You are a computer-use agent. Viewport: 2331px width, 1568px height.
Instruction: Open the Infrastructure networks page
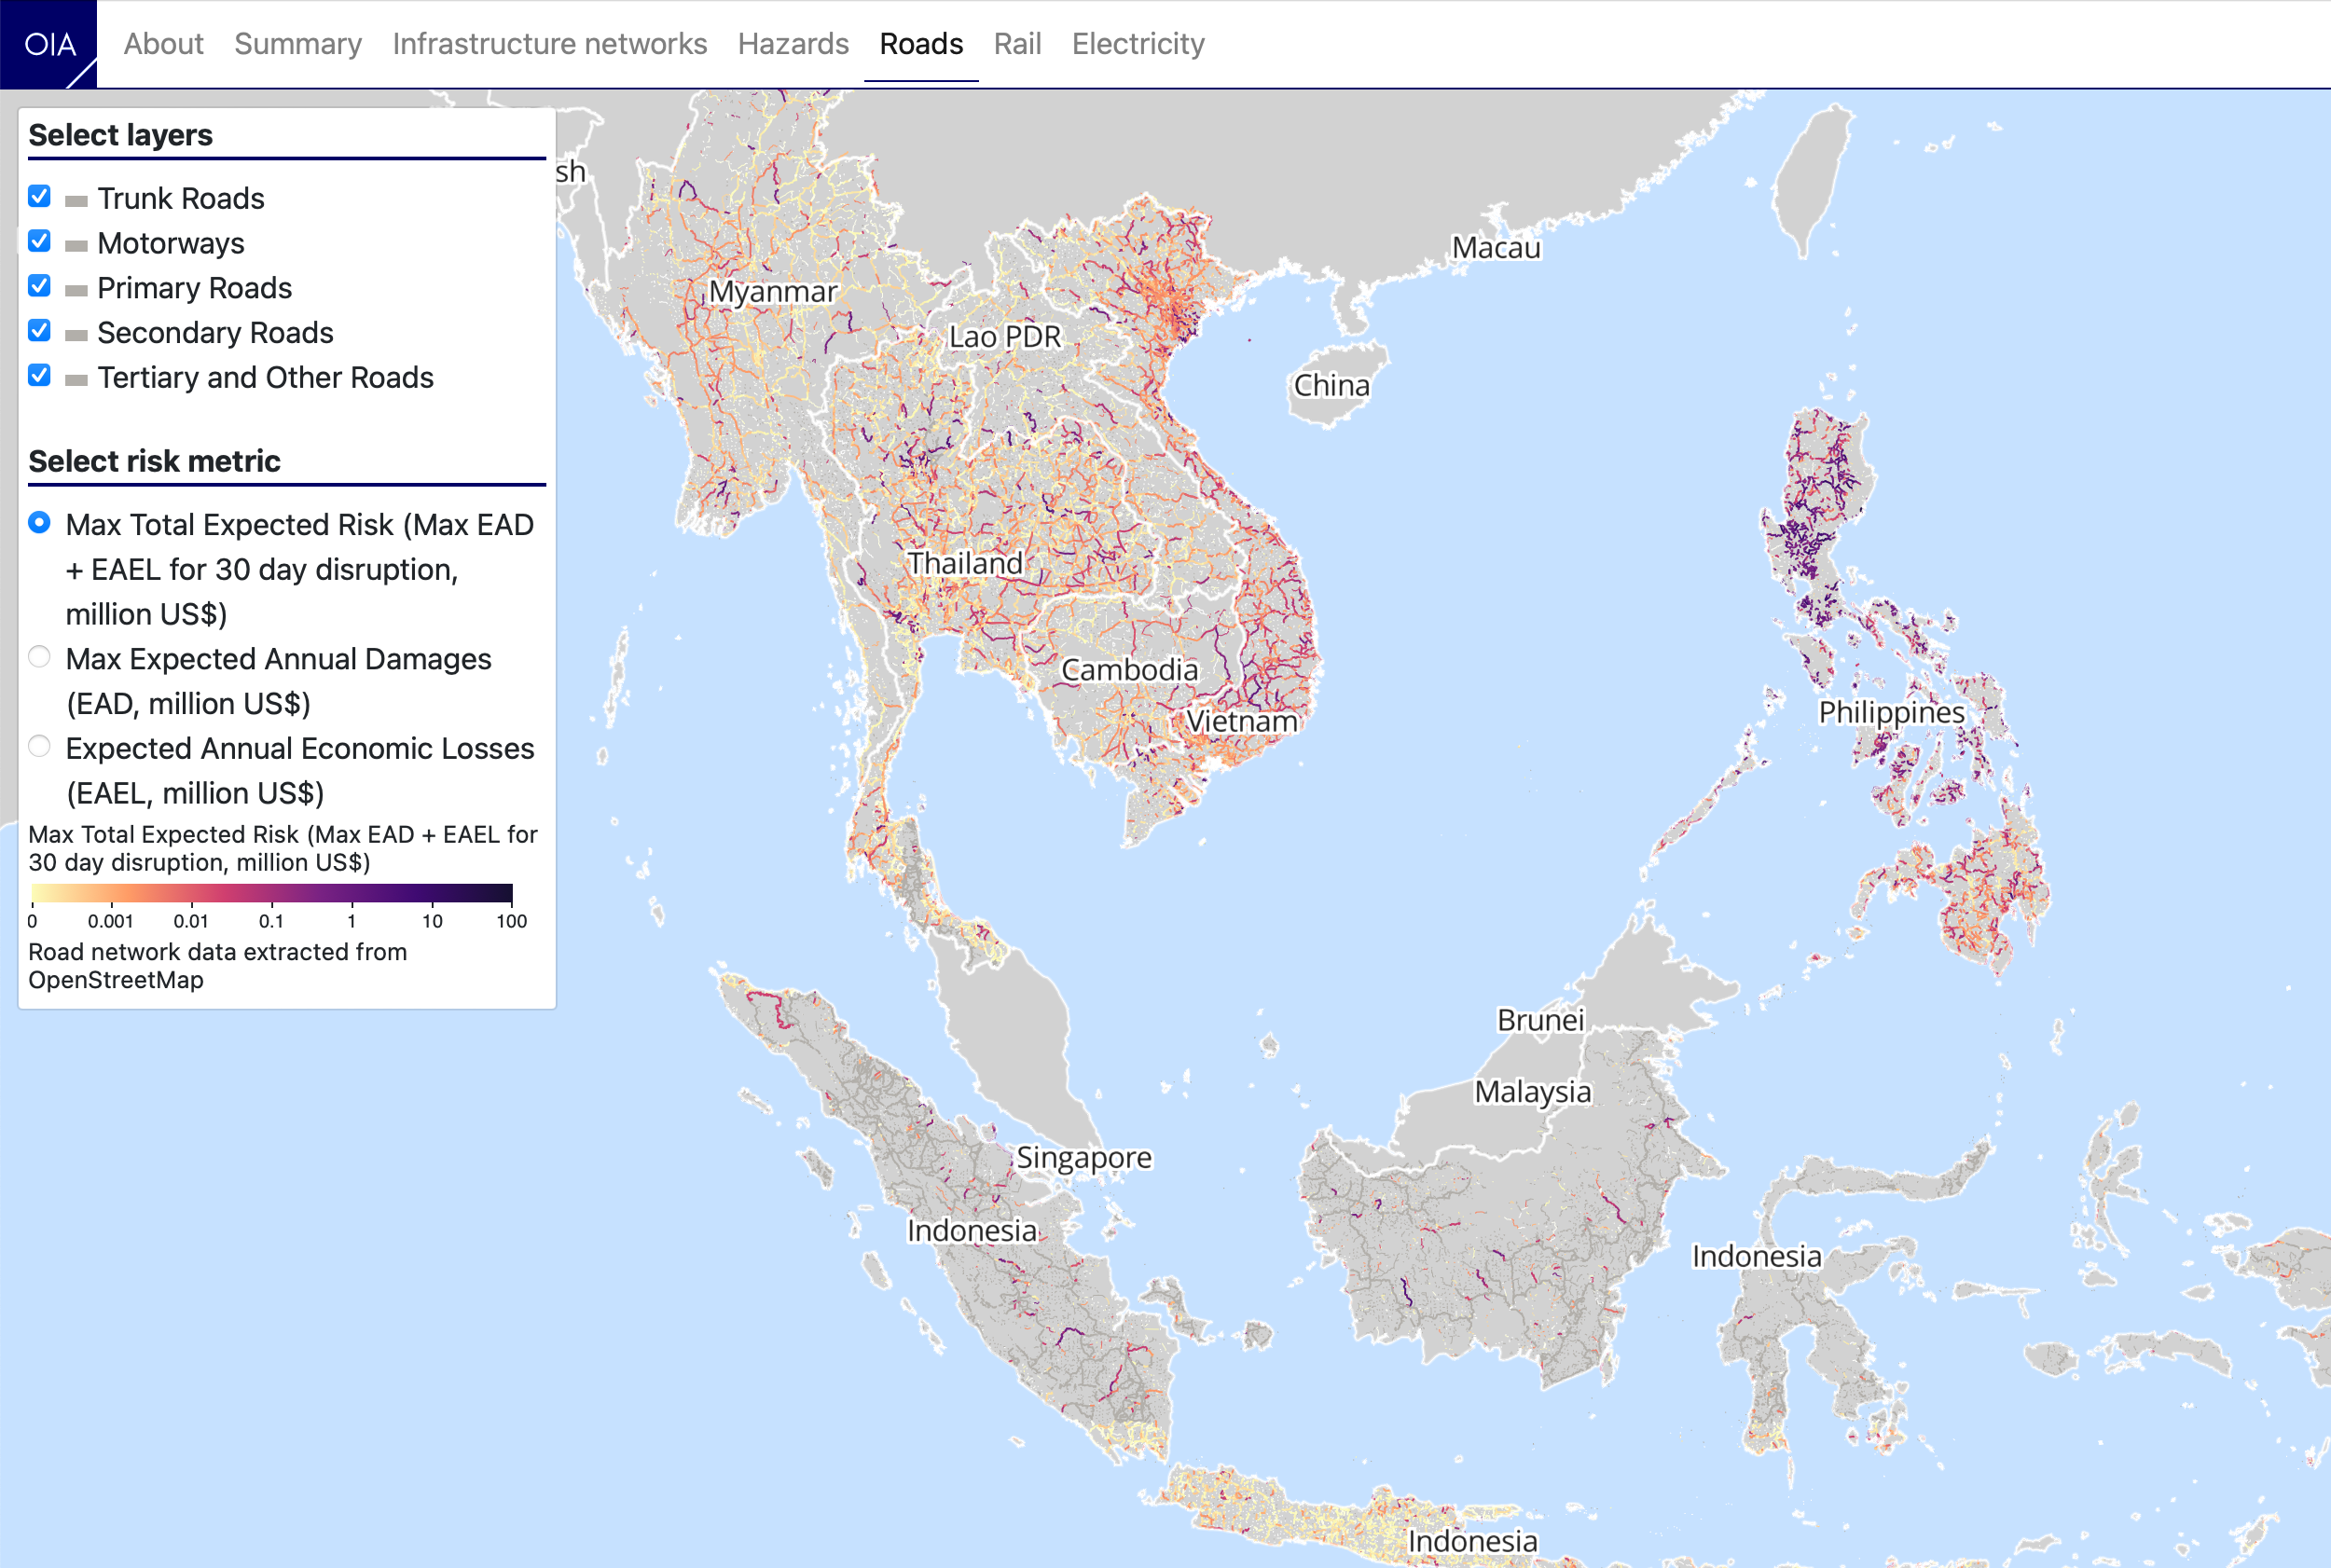coord(549,44)
